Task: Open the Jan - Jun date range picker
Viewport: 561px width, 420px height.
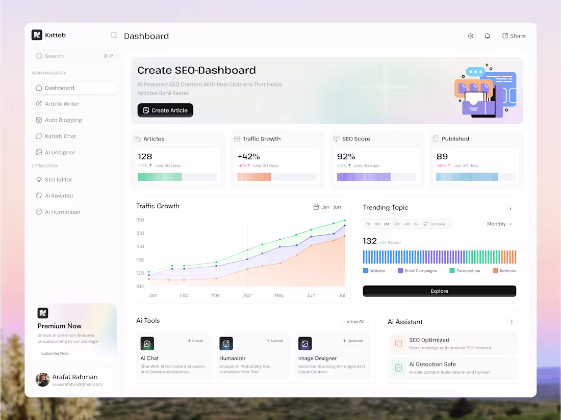Action: click(327, 207)
